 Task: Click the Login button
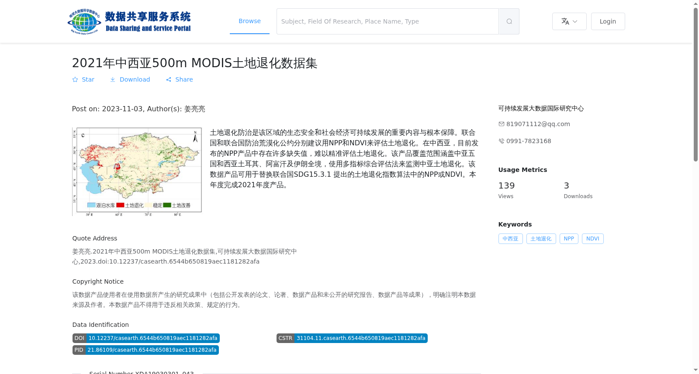point(608,21)
